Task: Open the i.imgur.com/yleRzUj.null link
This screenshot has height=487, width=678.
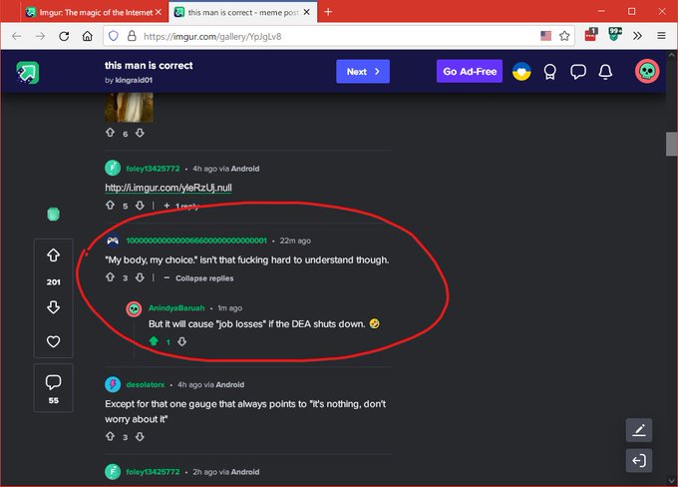Action: (x=169, y=188)
